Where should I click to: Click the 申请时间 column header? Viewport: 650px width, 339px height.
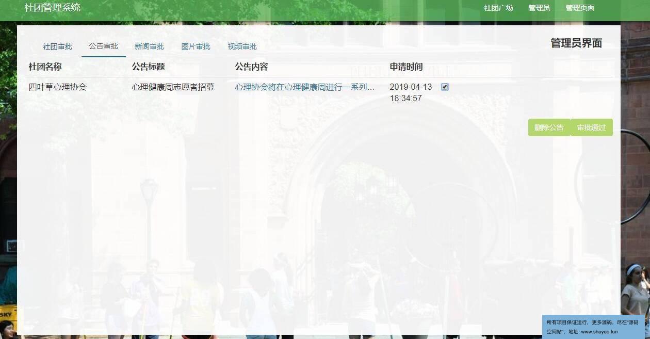[406, 67]
